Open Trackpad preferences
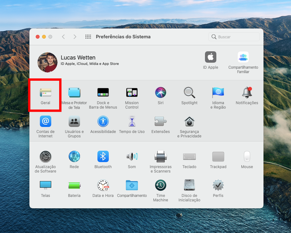291x233 pixels. click(x=218, y=157)
